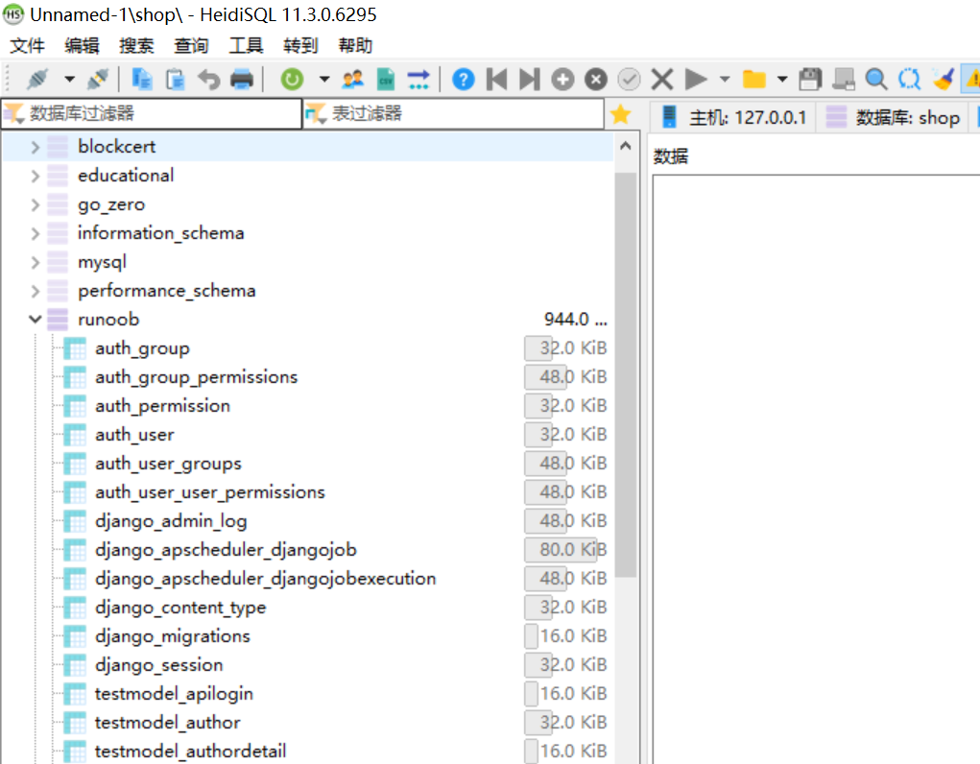Open the dropdown arrow beside the folder icon
The width and height of the screenshot is (980, 764).
pyautogui.click(x=782, y=80)
